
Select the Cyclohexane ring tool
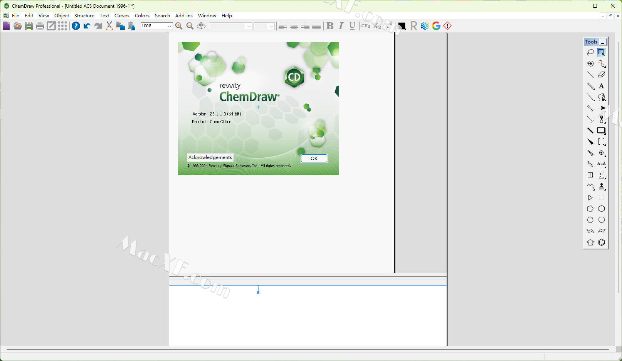point(602,209)
